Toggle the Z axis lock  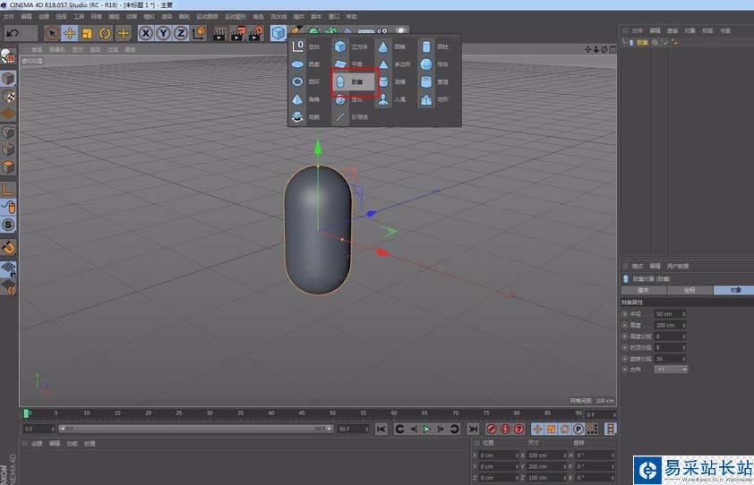coord(181,33)
